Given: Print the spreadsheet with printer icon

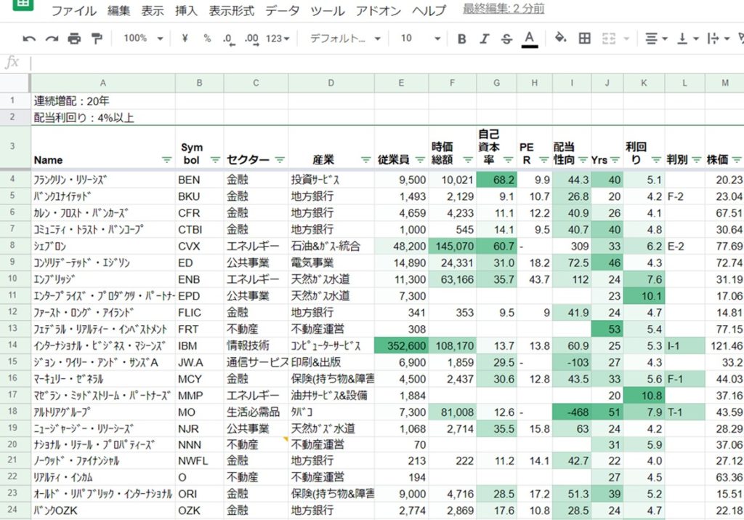Looking at the screenshot, I should pyautogui.click(x=74, y=39).
